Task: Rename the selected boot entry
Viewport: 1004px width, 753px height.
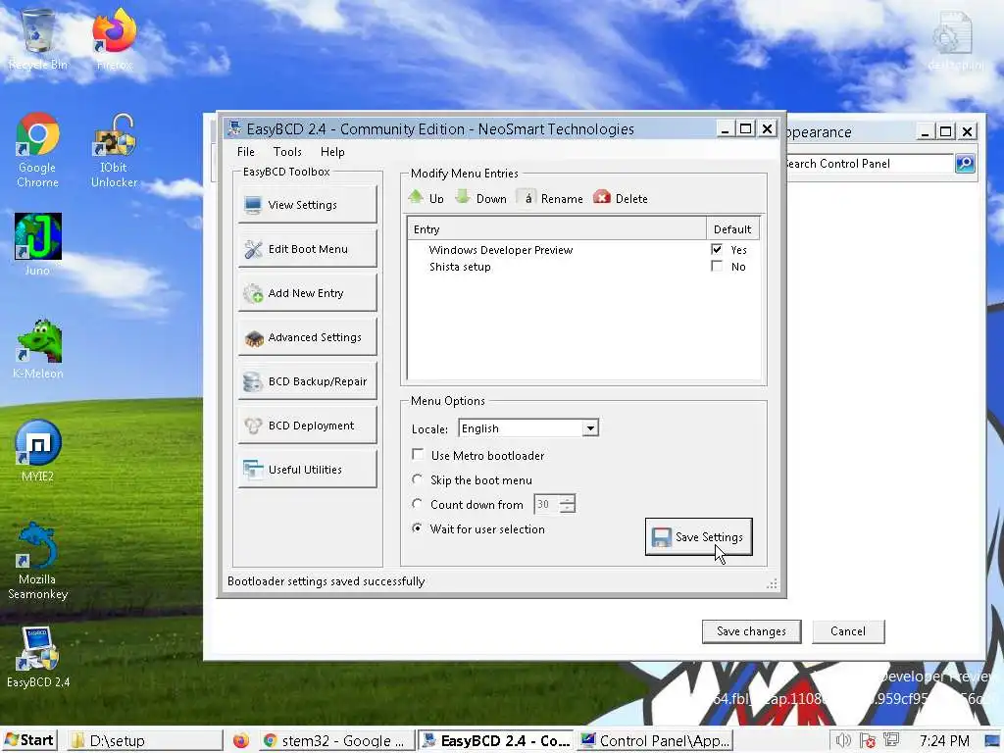Action: pos(550,198)
